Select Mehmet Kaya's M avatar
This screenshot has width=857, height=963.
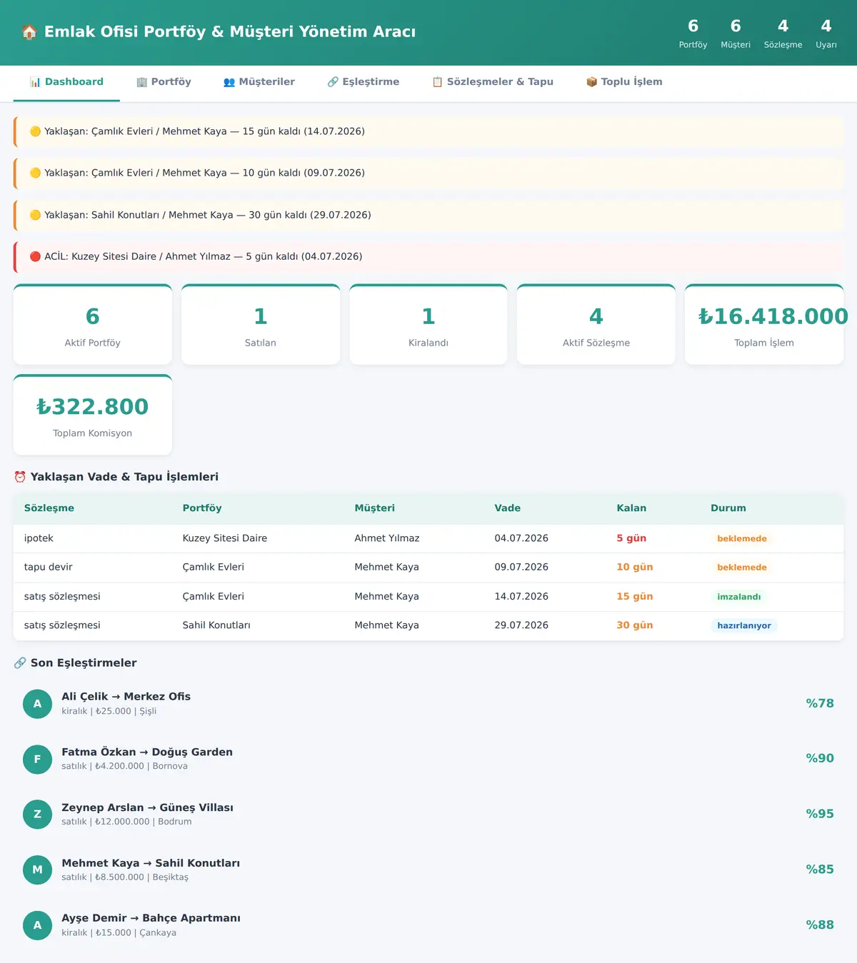tap(38, 870)
